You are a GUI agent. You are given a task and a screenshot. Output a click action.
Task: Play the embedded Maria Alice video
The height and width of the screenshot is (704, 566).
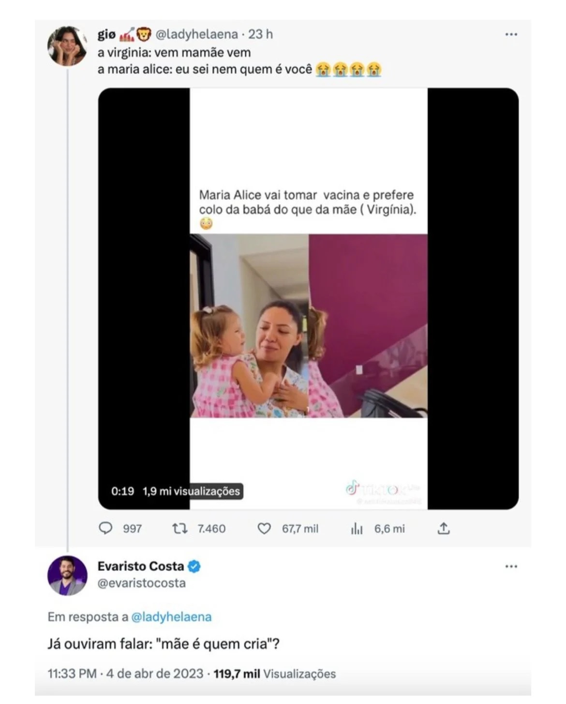308,298
